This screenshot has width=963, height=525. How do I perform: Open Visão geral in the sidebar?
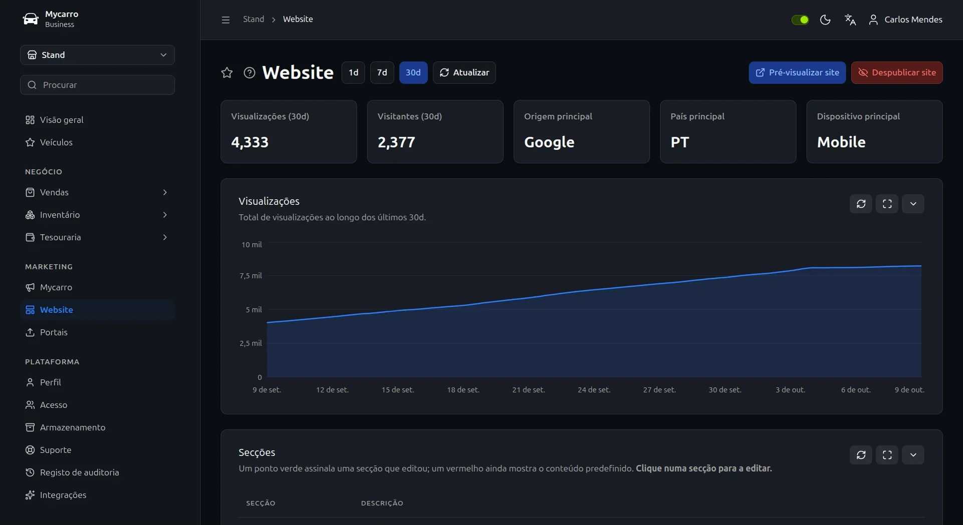(x=97, y=120)
